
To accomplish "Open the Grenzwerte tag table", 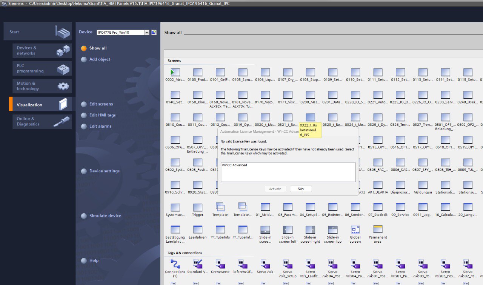I will click(220, 264).
